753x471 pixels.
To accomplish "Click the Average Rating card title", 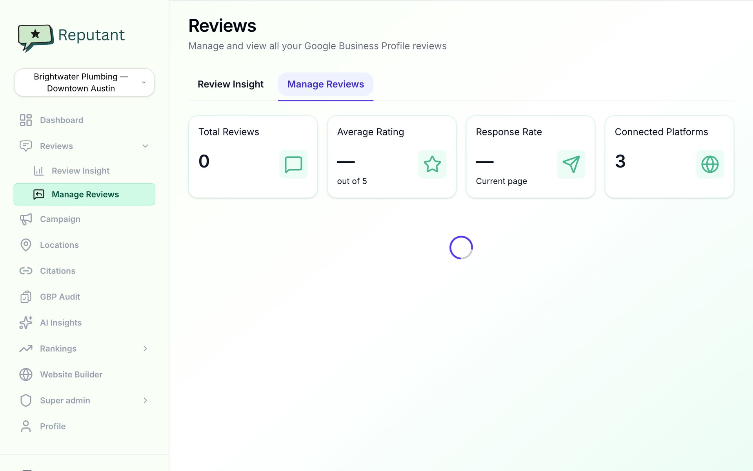I will [x=370, y=132].
